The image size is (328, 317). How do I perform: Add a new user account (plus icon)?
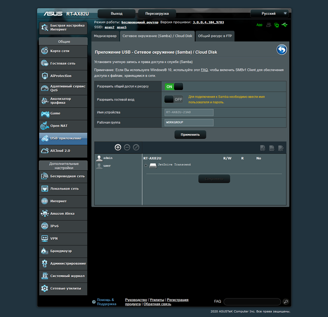click(118, 148)
